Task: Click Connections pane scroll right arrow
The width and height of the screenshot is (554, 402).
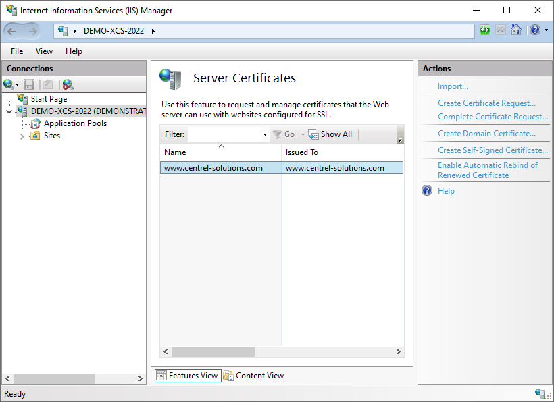Action: click(x=141, y=378)
